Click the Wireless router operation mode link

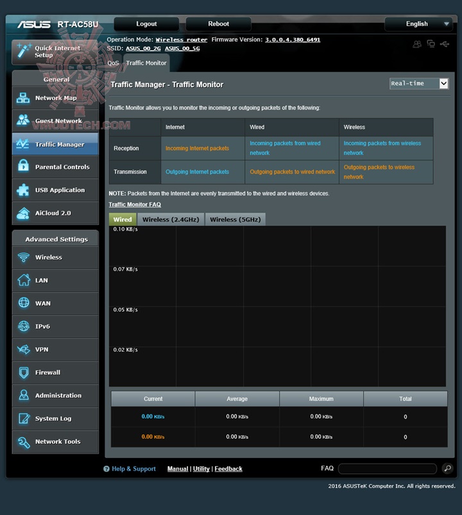pyautogui.click(x=182, y=40)
